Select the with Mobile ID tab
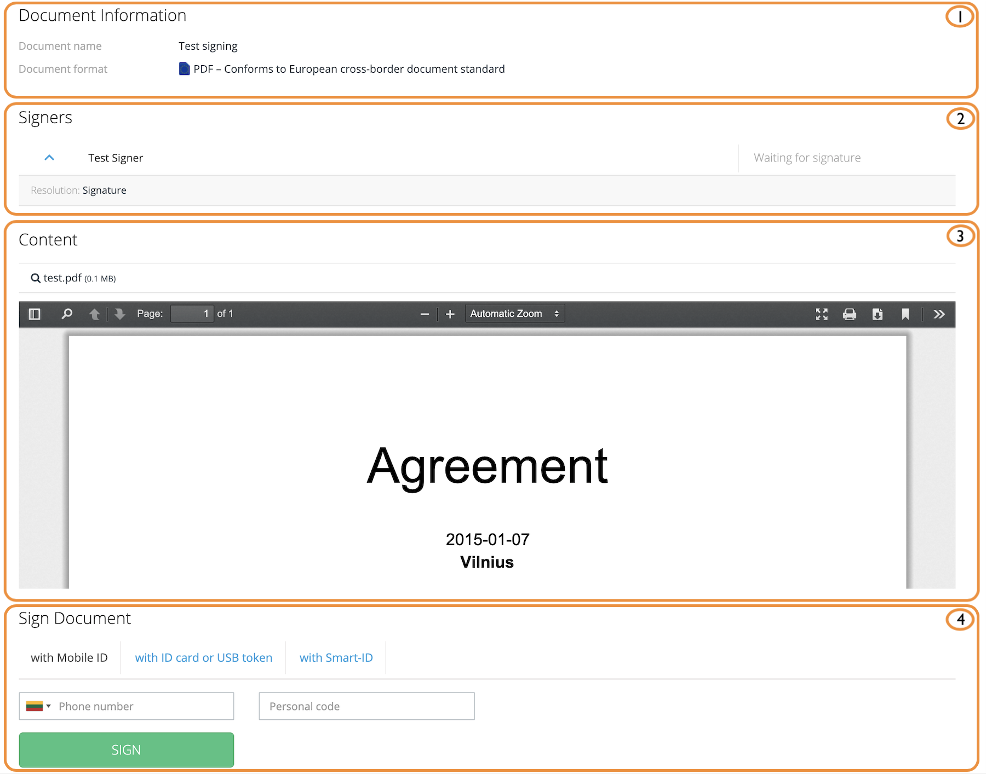Viewport: 986px width, 774px height. pyautogui.click(x=69, y=658)
